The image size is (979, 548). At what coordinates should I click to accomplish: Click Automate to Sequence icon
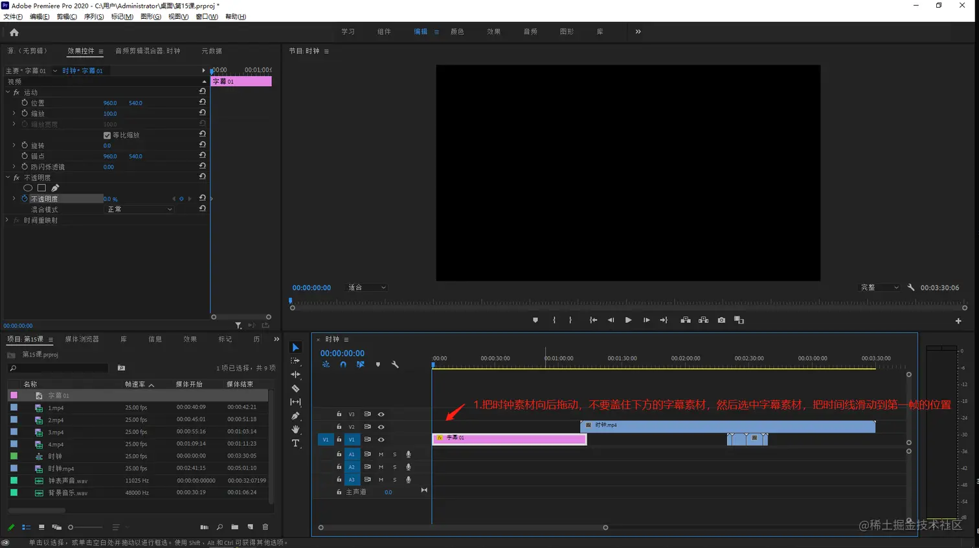tap(204, 527)
